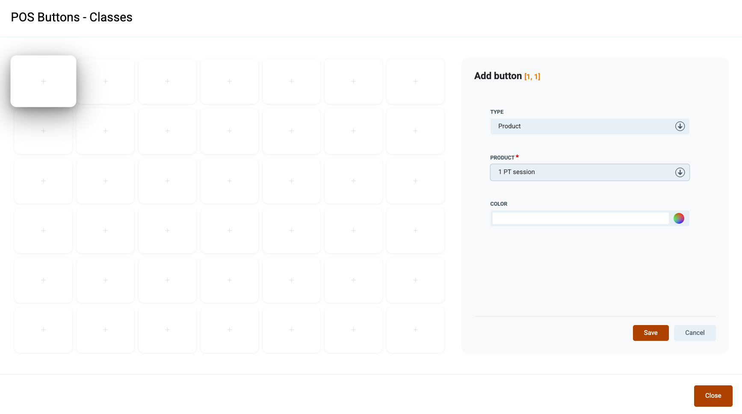Open the rainbow color picker circle
742x414 pixels.
(x=679, y=219)
